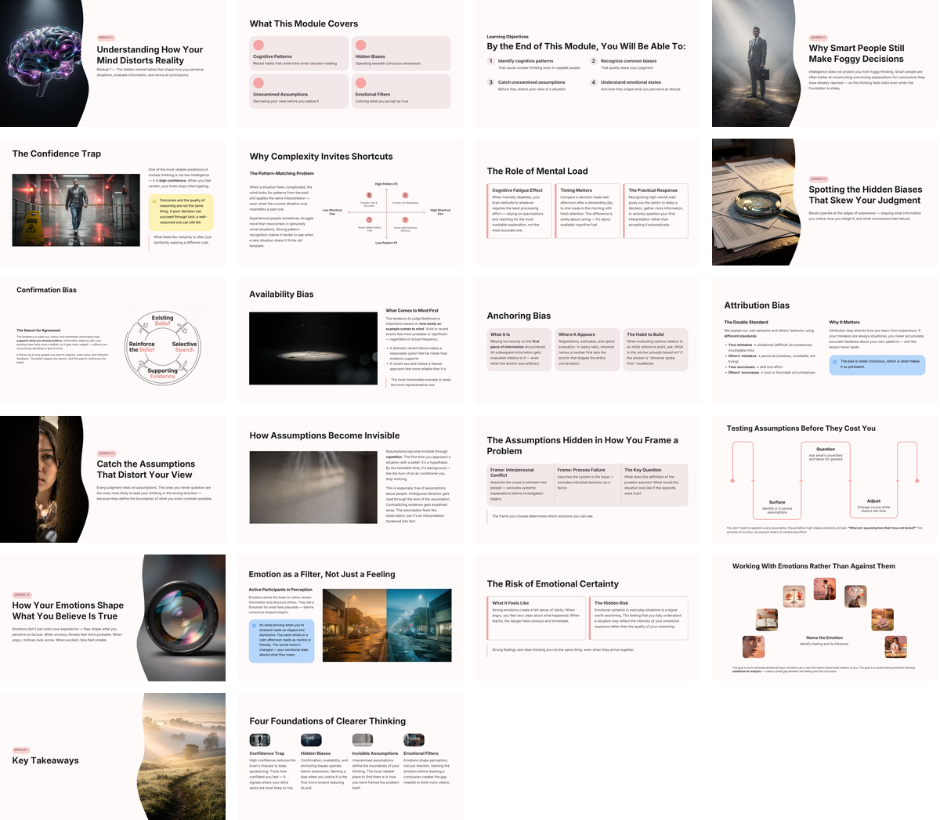Click The Double Standard heading

point(746,322)
